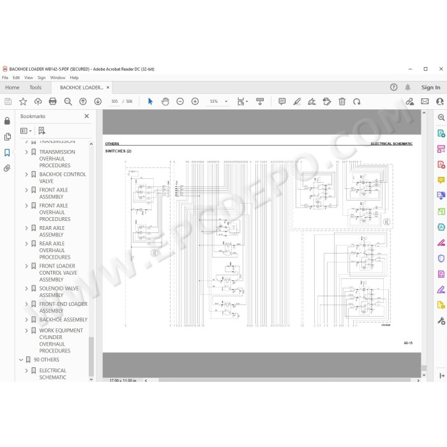Rotate the page with rotate icon

point(356,102)
